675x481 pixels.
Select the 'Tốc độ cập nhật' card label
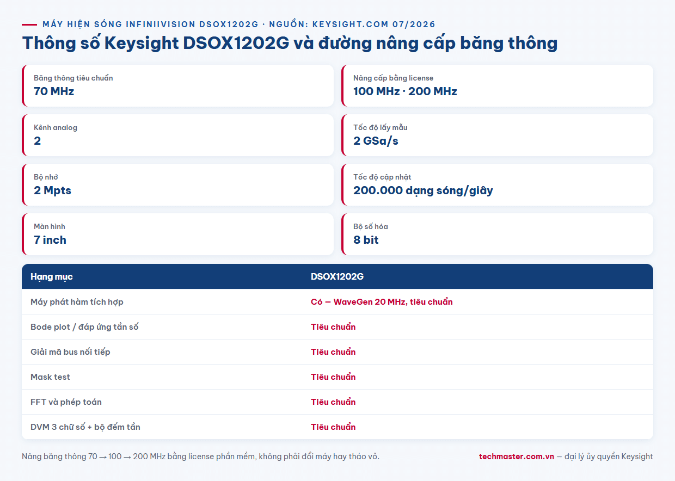tap(382, 177)
